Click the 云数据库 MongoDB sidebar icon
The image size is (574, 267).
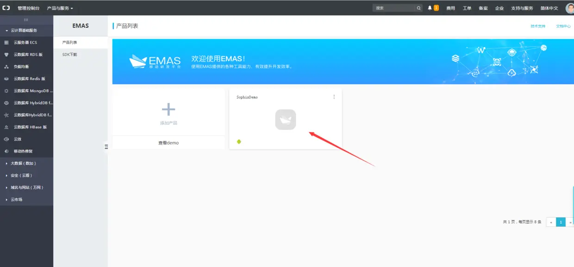[x=6, y=91]
